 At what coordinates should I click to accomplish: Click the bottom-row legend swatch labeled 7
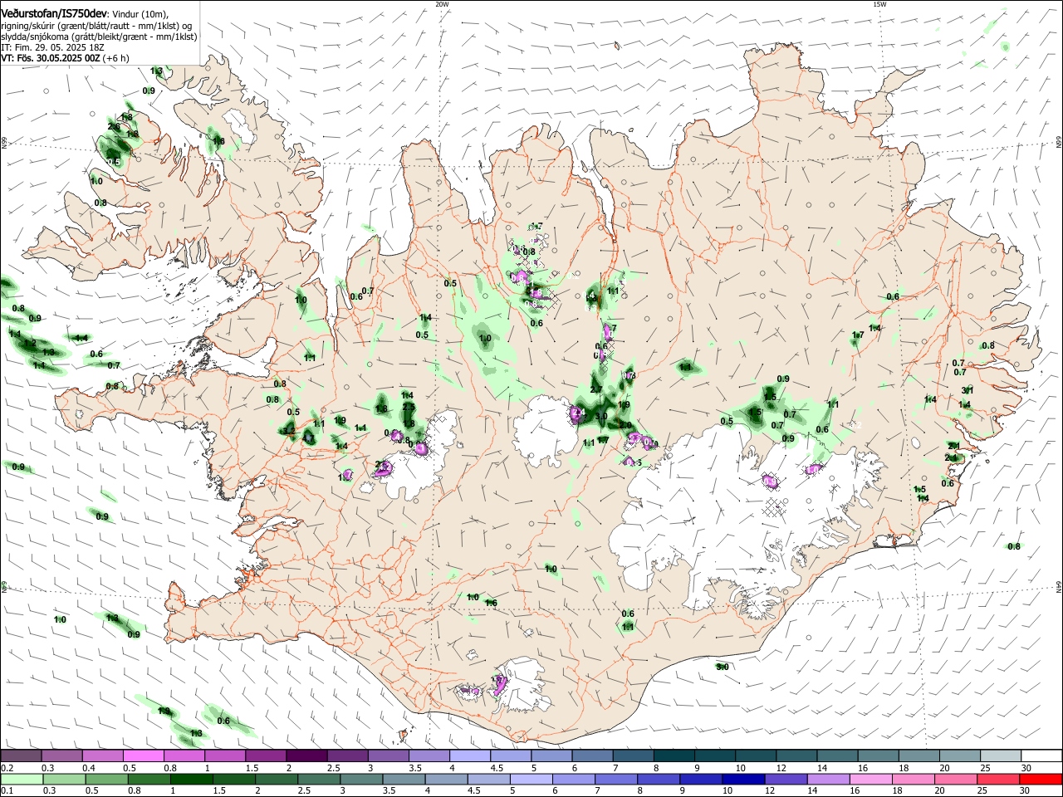[615, 779]
